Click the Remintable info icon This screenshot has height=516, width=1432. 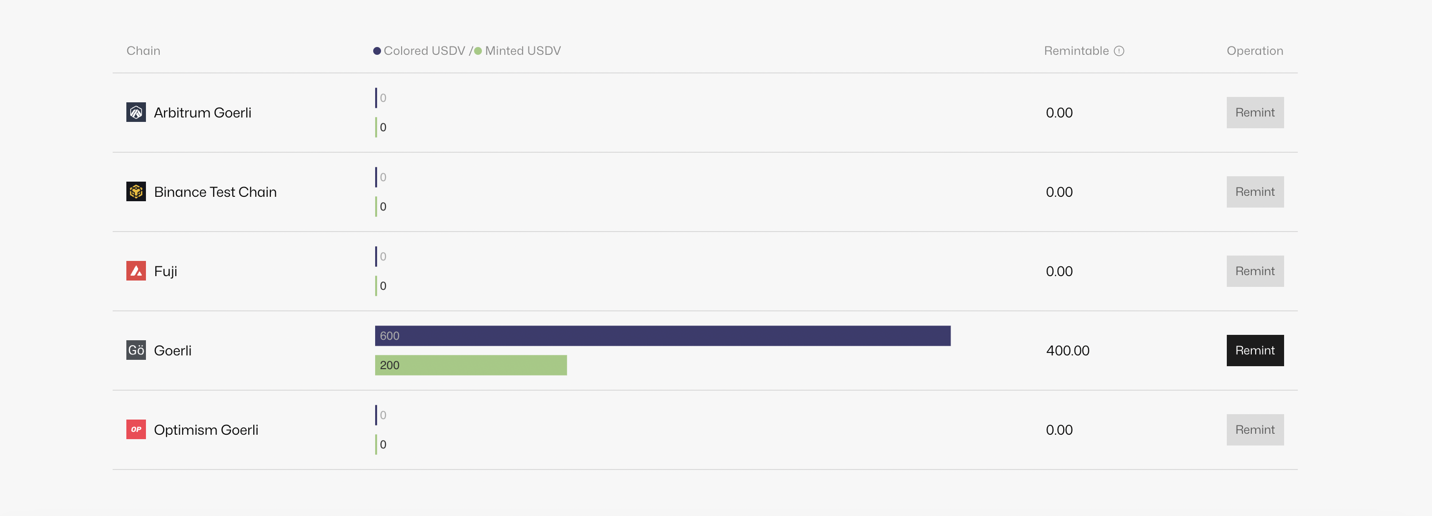(x=1119, y=51)
